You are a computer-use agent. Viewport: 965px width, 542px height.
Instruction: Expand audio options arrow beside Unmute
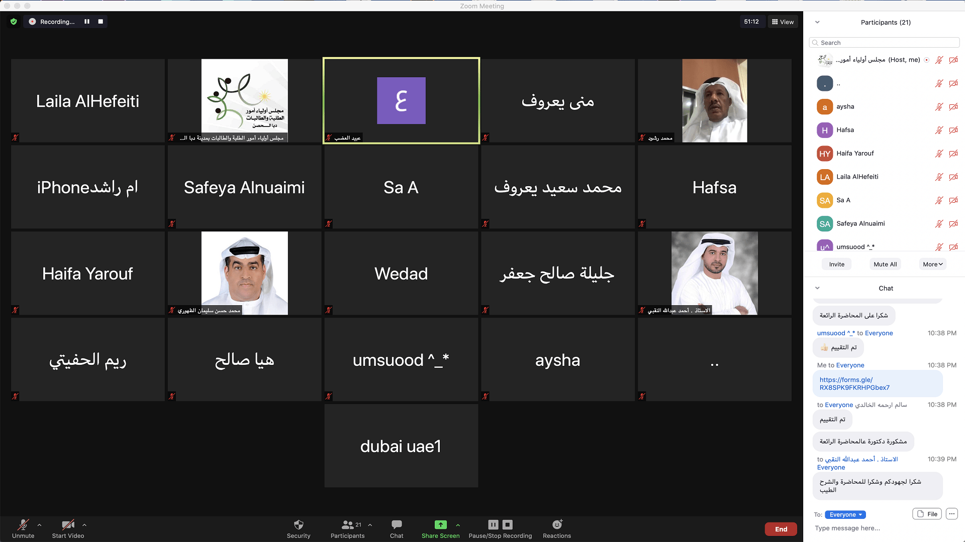(39, 525)
